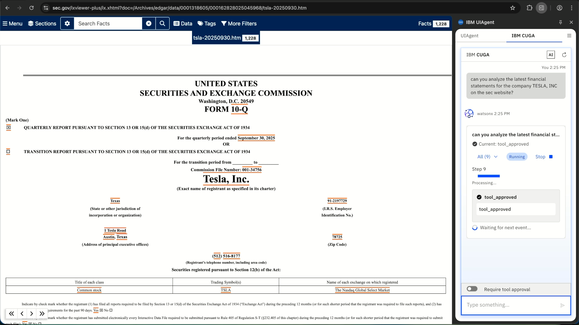Click the Search Facts input field
The image size is (579, 325).
[108, 23]
